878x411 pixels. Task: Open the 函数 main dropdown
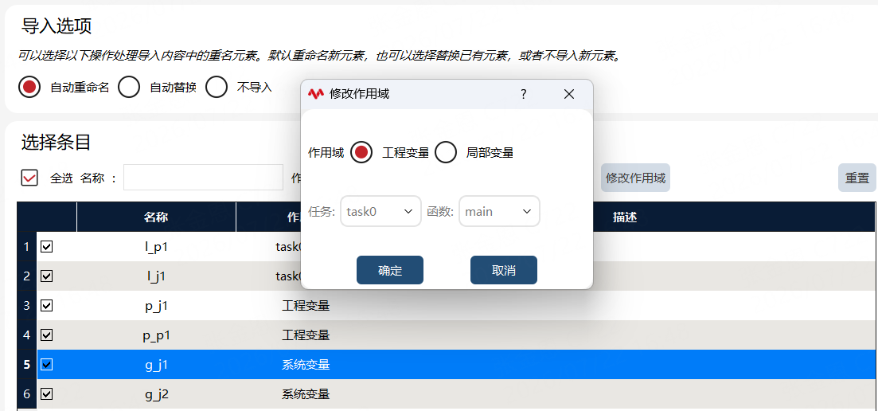(x=499, y=211)
